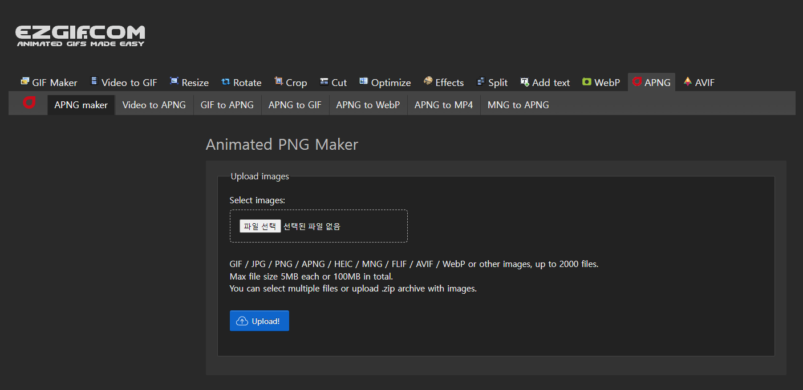Open the Effects menu item
803x390 pixels.
point(444,83)
